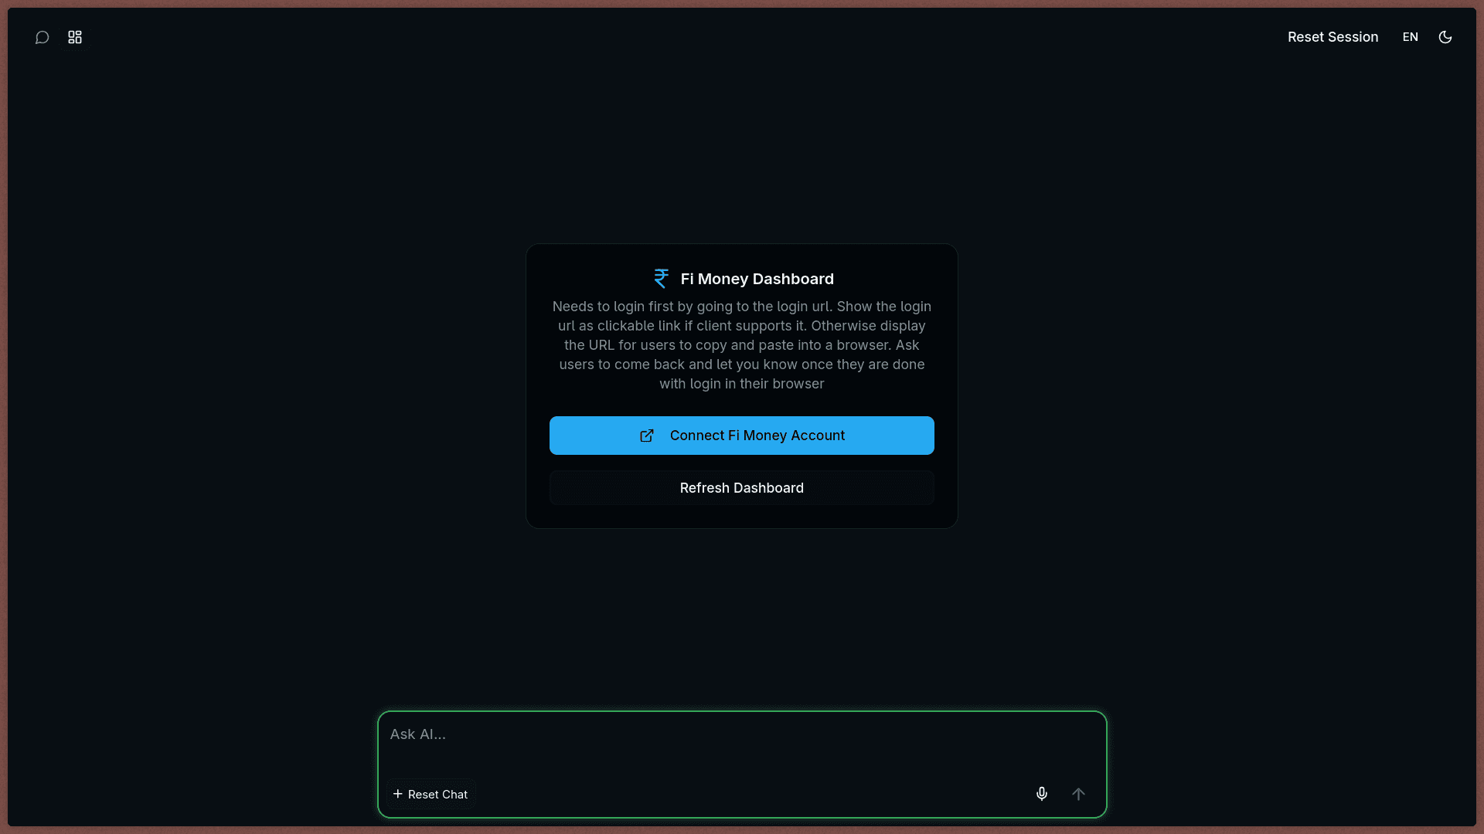1484x834 pixels.
Task: Click the login instructions paragraph
Action: tap(741, 345)
